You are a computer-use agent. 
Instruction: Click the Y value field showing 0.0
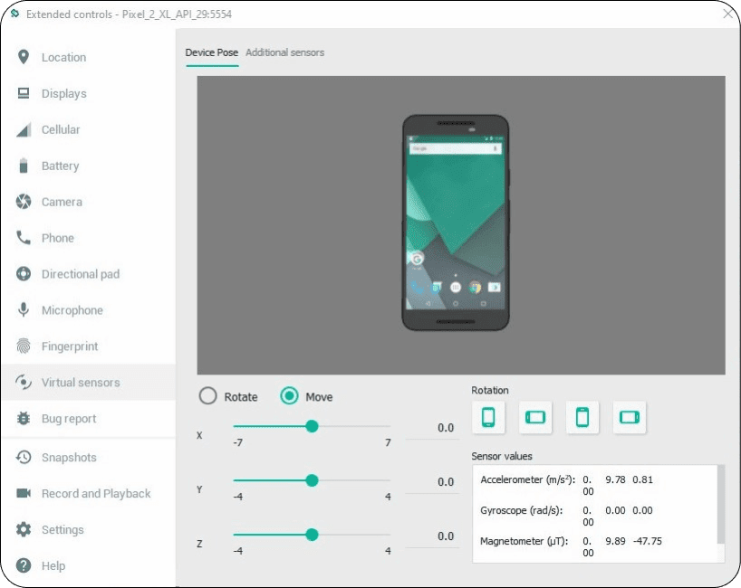pos(432,482)
